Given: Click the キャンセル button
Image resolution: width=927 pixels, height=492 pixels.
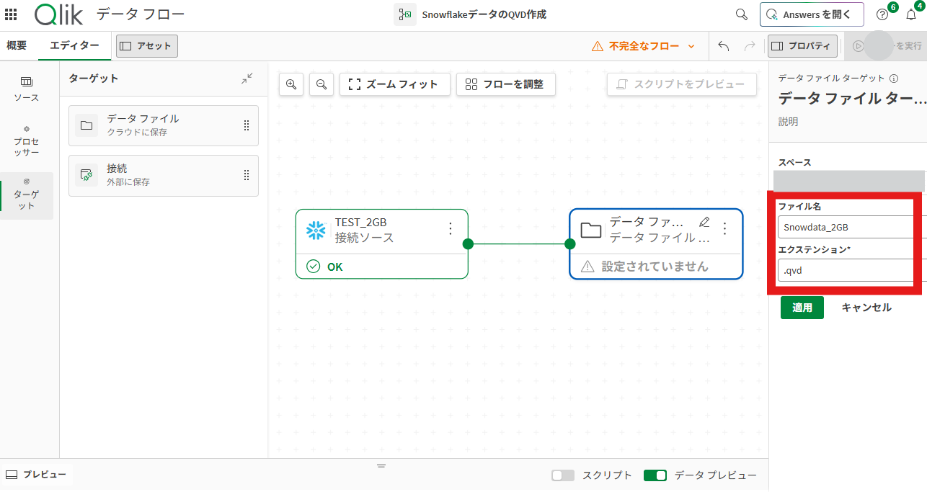Looking at the screenshot, I should (x=866, y=308).
